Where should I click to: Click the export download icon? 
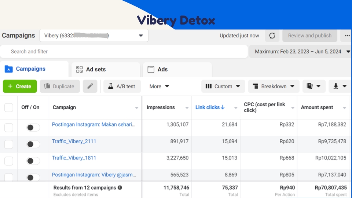pos(335,86)
